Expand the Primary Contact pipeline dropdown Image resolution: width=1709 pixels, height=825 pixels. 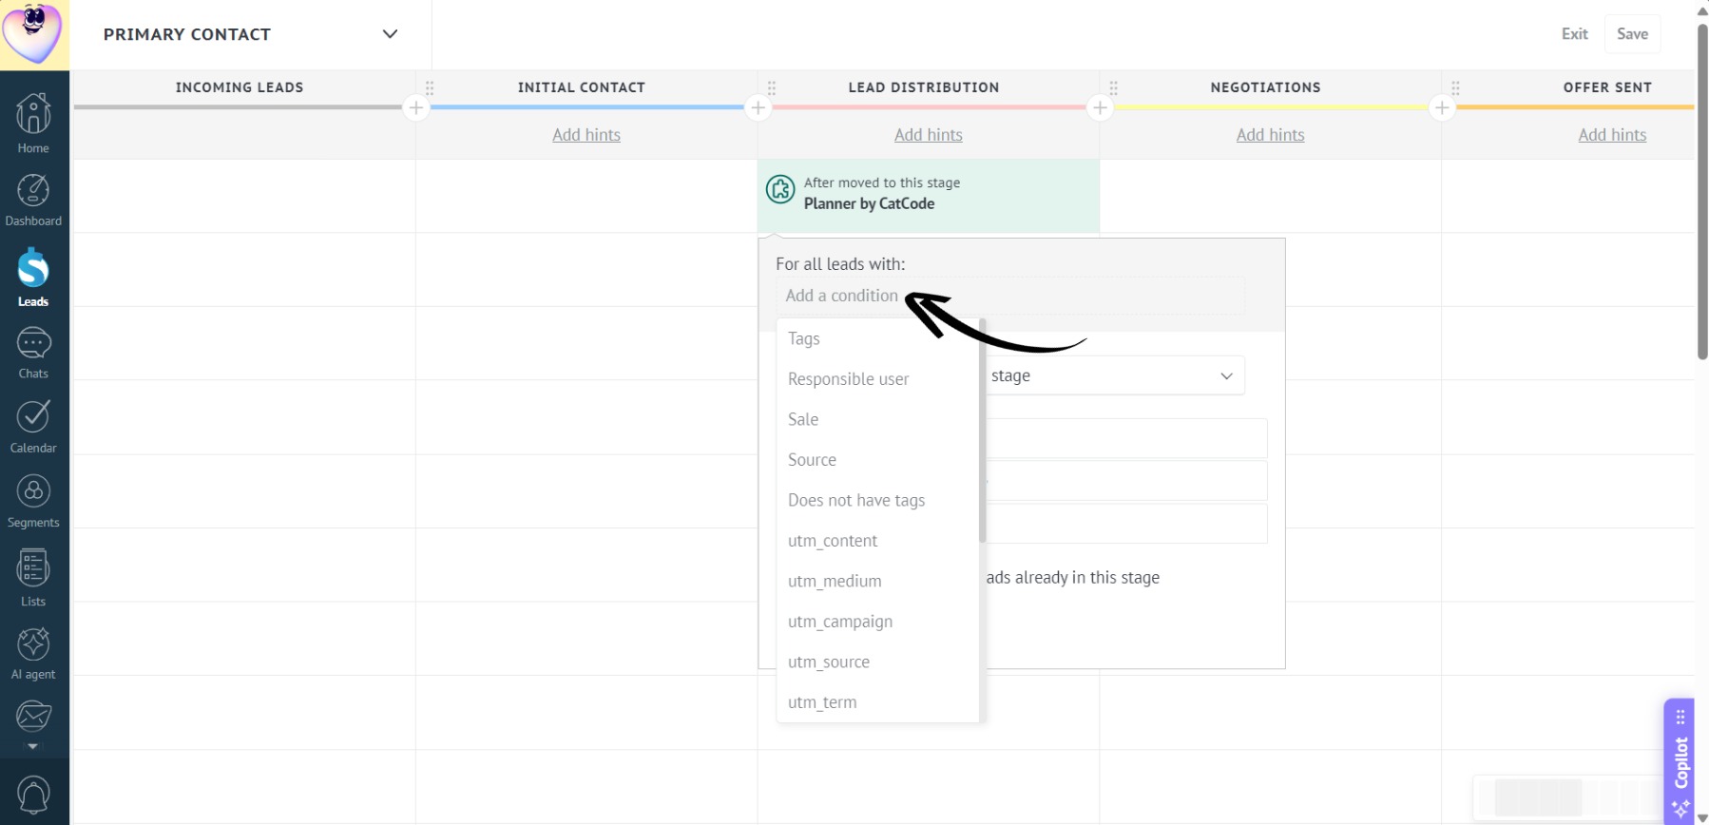click(x=390, y=34)
